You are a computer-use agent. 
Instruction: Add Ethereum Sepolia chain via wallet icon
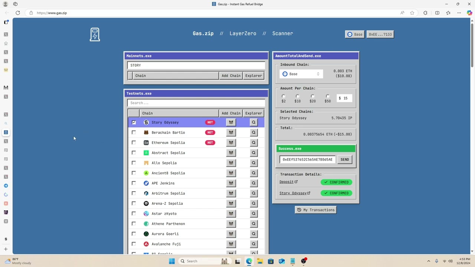coord(231,143)
